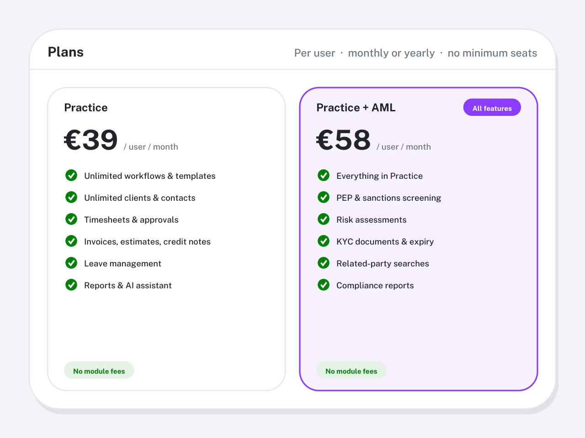Click the checkmark beside Compliance reports
585x438 pixels.
324,285
